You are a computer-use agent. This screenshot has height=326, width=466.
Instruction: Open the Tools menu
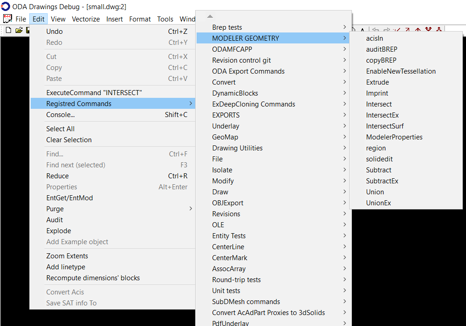point(165,19)
